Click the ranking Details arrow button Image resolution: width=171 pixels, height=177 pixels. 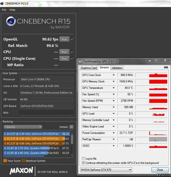(71, 127)
